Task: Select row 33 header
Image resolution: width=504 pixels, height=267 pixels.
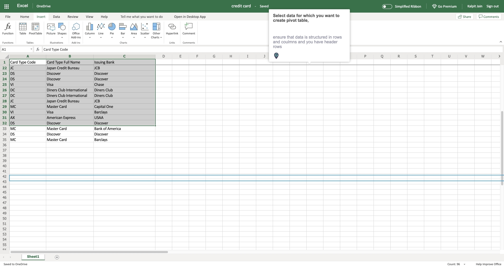Action: pyautogui.click(x=4, y=129)
